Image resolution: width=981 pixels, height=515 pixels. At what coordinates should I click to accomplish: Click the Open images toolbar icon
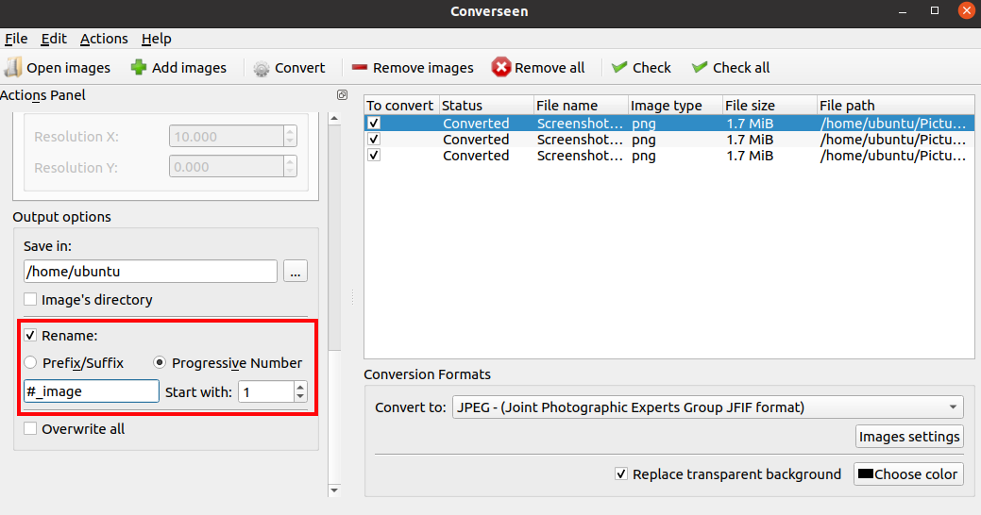13,68
